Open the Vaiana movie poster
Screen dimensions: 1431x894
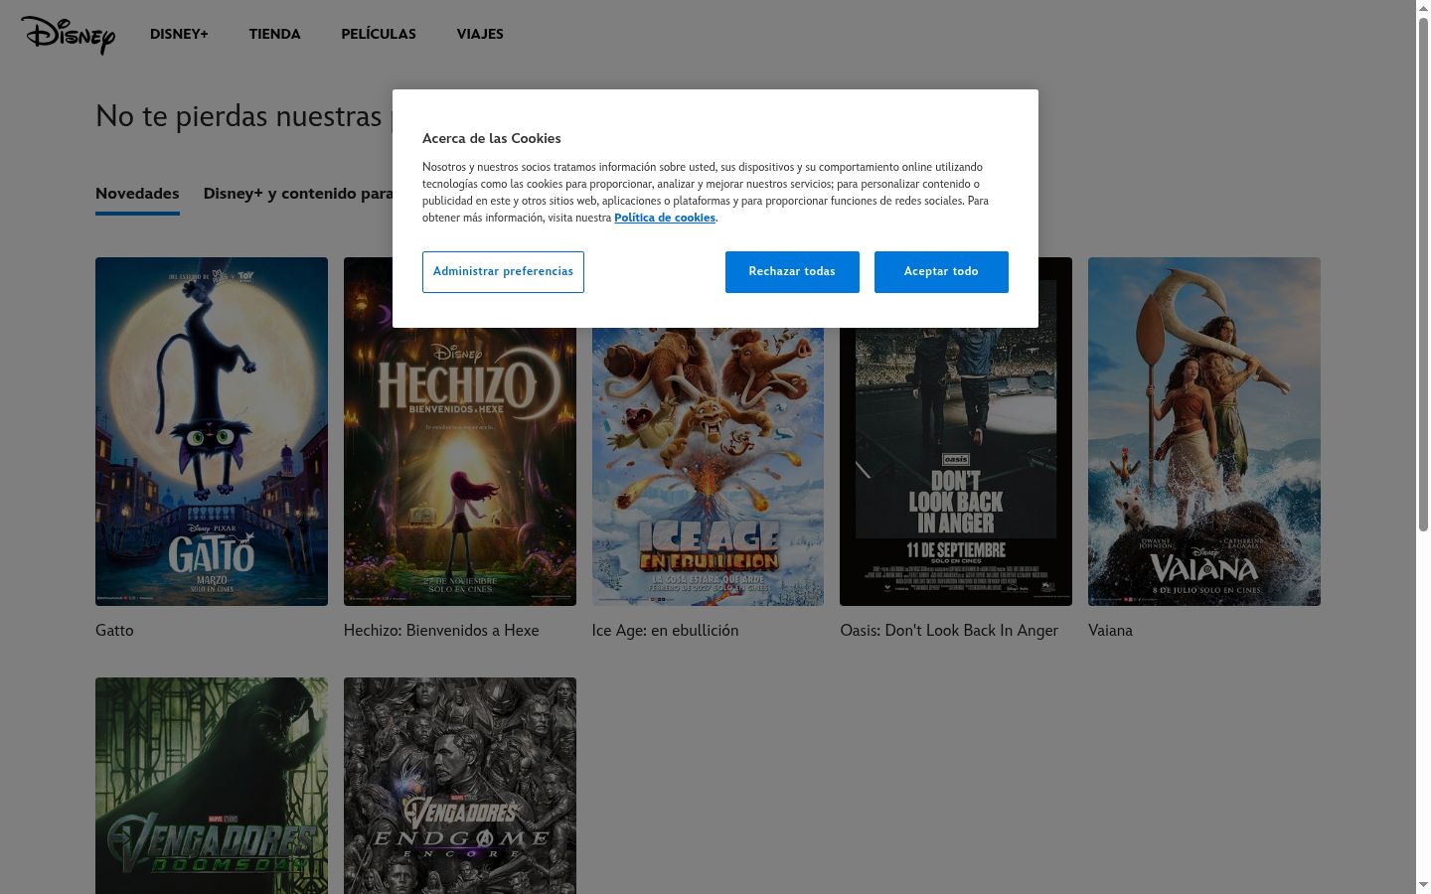coord(1204,431)
